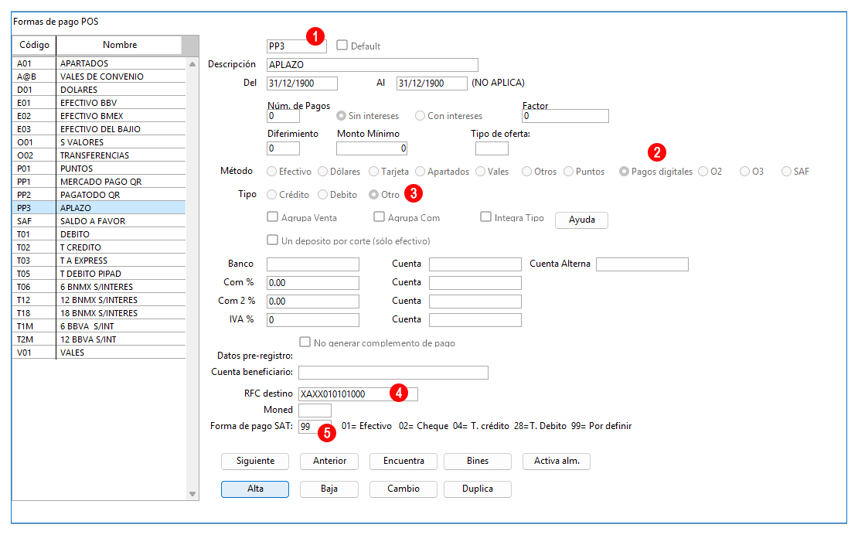Screen dimensions: 858x535
Task: Select the Sin intereses radio option
Action: (x=342, y=116)
